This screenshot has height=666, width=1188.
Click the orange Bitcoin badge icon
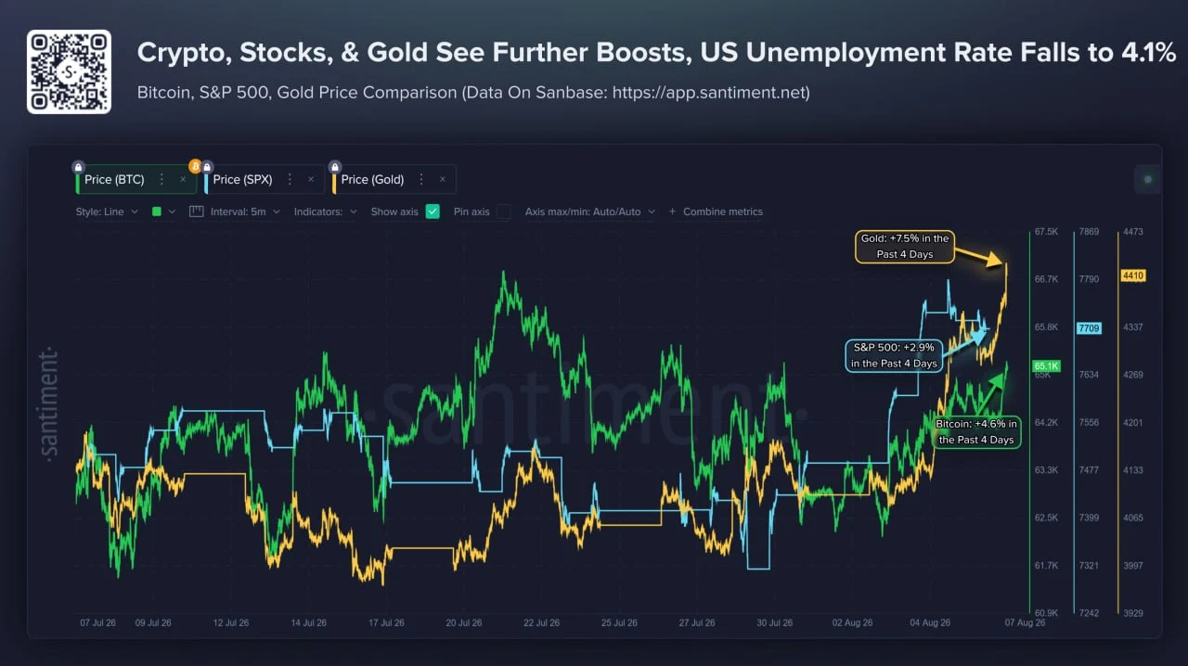pyautogui.click(x=195, y=166)
